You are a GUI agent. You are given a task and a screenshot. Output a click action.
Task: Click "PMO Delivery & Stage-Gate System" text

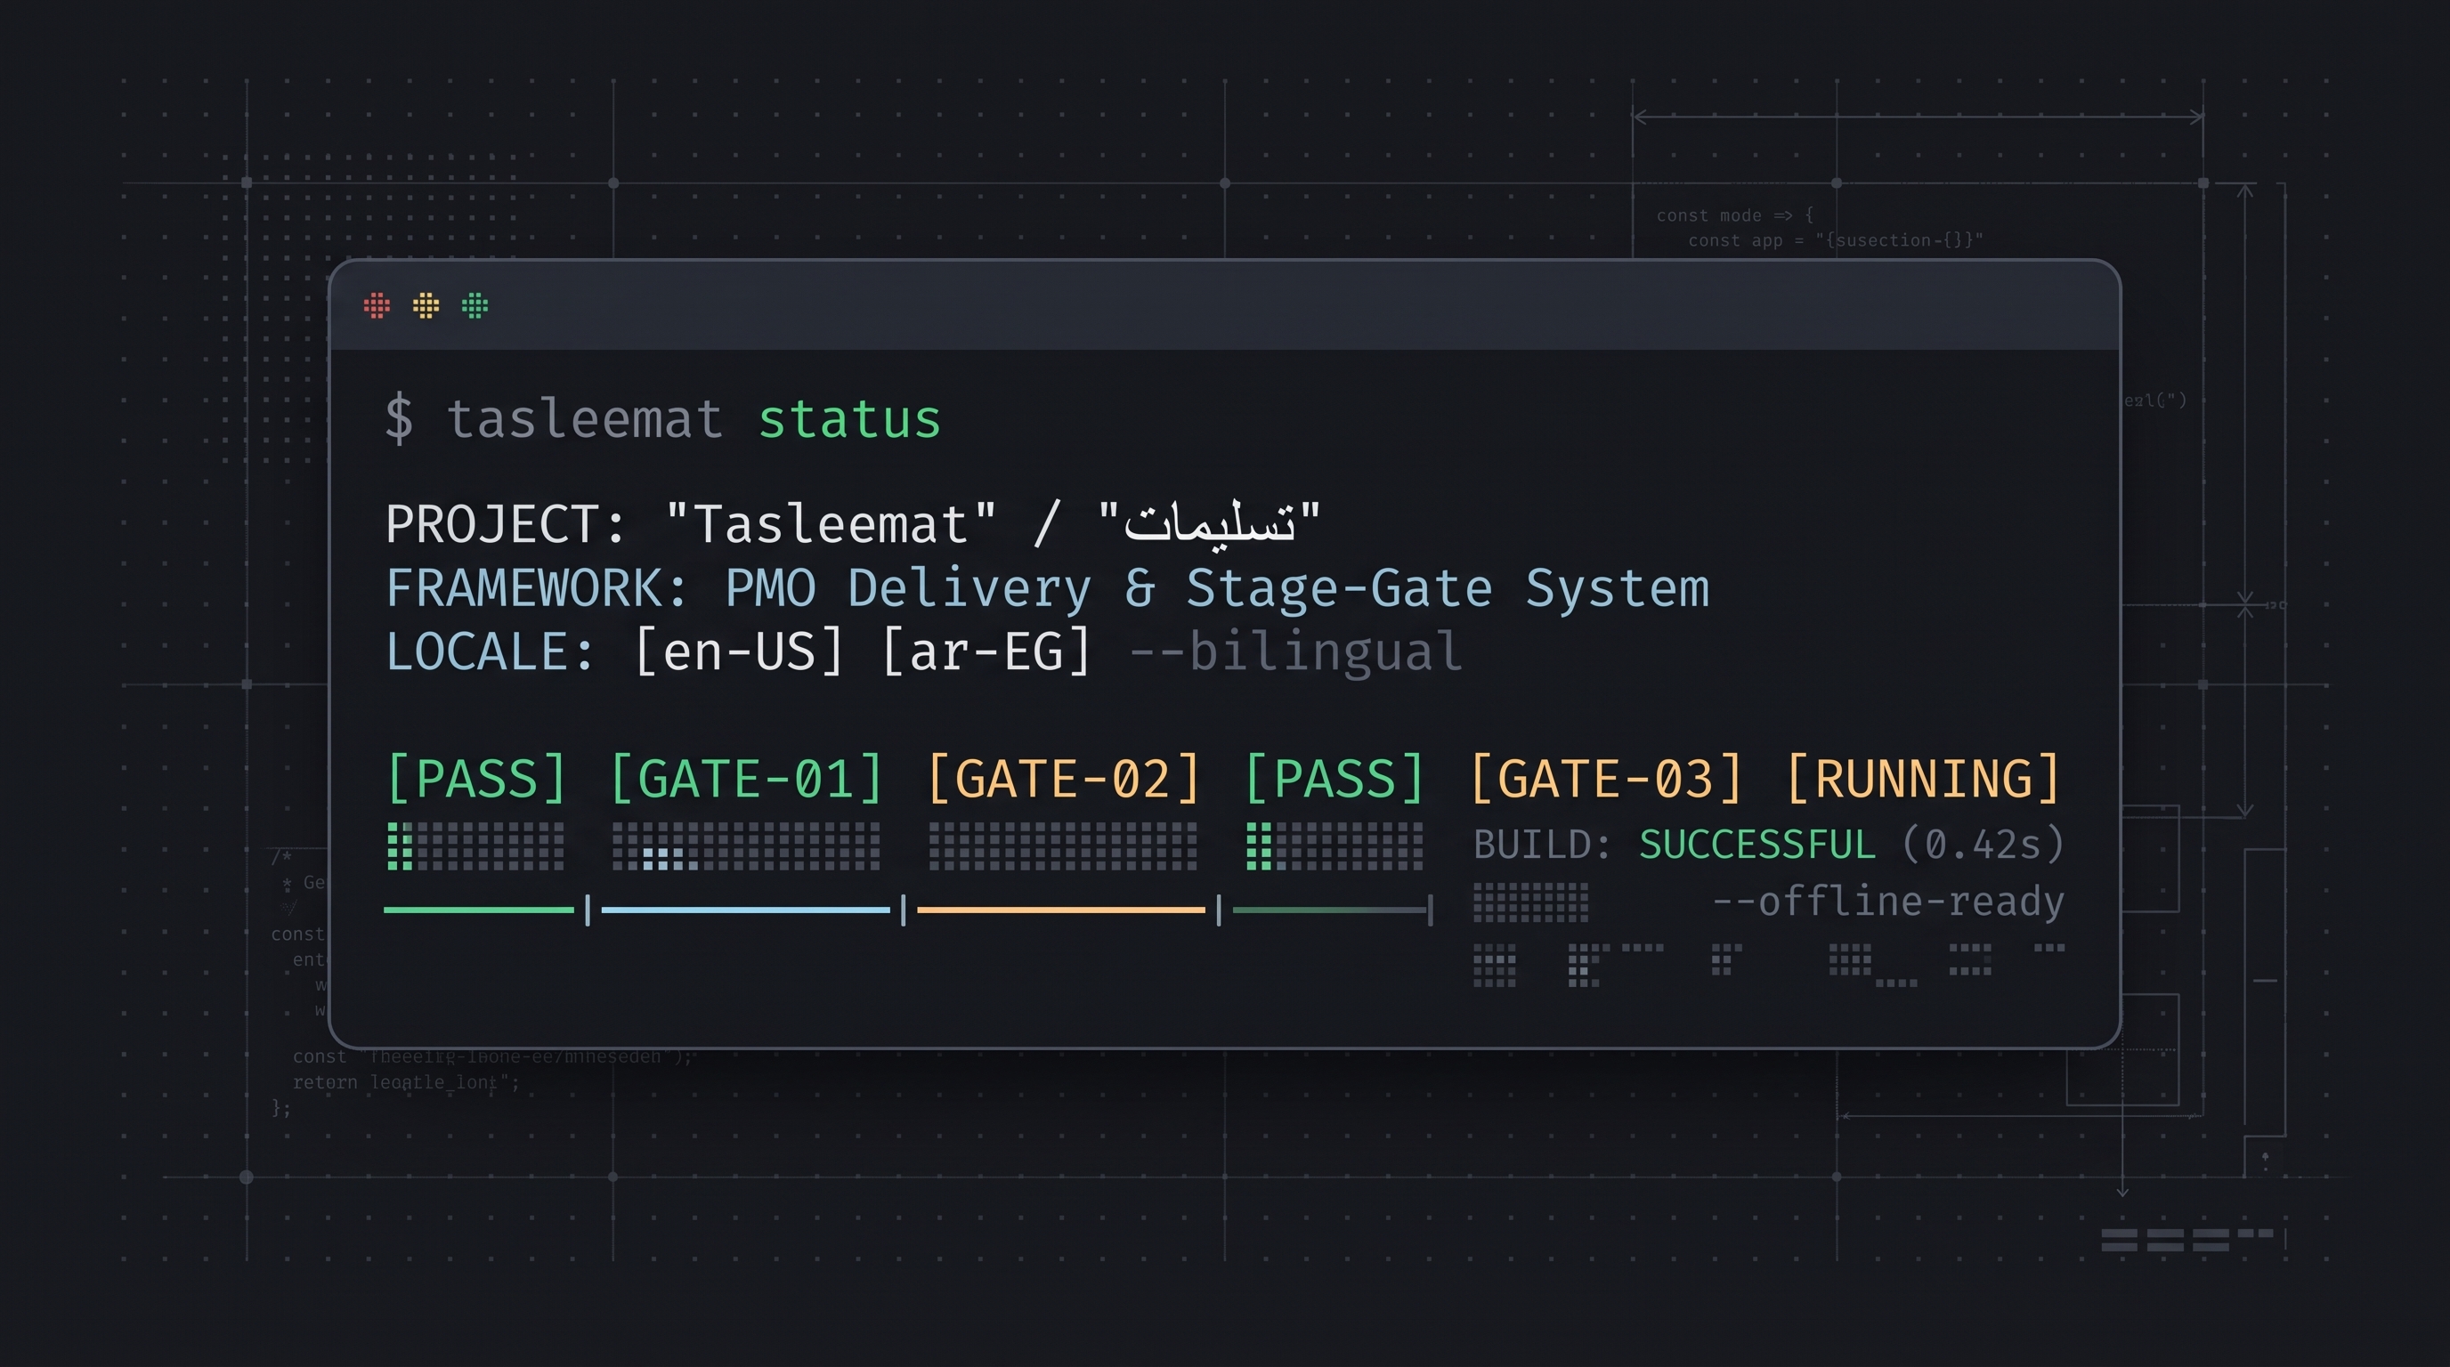(1217, 588)
